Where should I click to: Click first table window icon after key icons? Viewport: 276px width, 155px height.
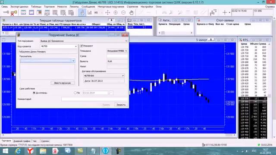(23, 12)
